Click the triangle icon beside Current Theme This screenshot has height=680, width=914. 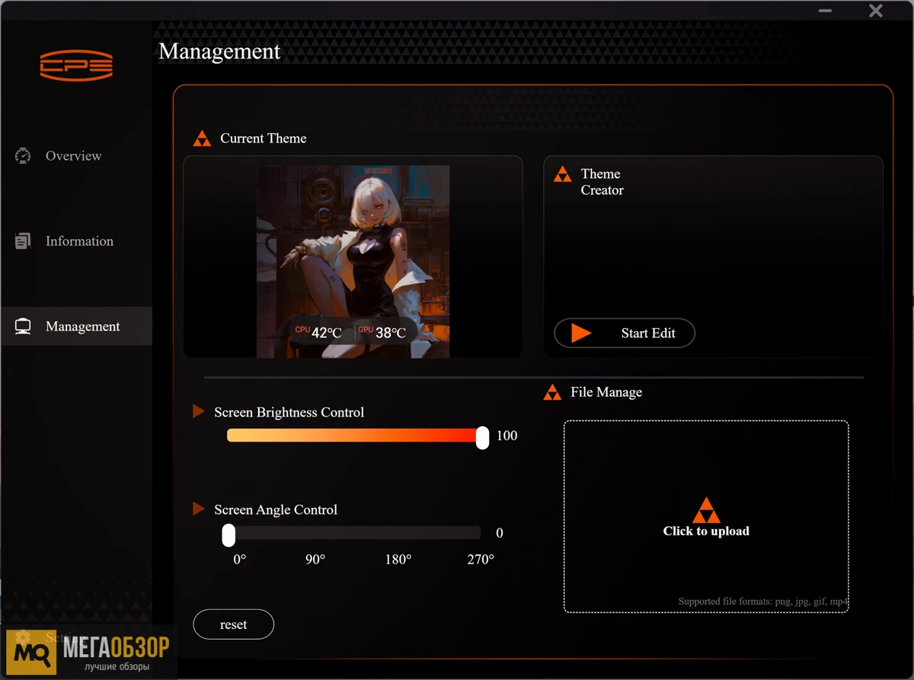point(202,139)
